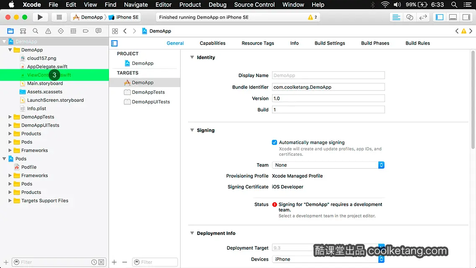Image resolution: width=476 pixels, height=268 pixels.
Task: Show recently modified files filter
Action: click(x=94, y=262)
